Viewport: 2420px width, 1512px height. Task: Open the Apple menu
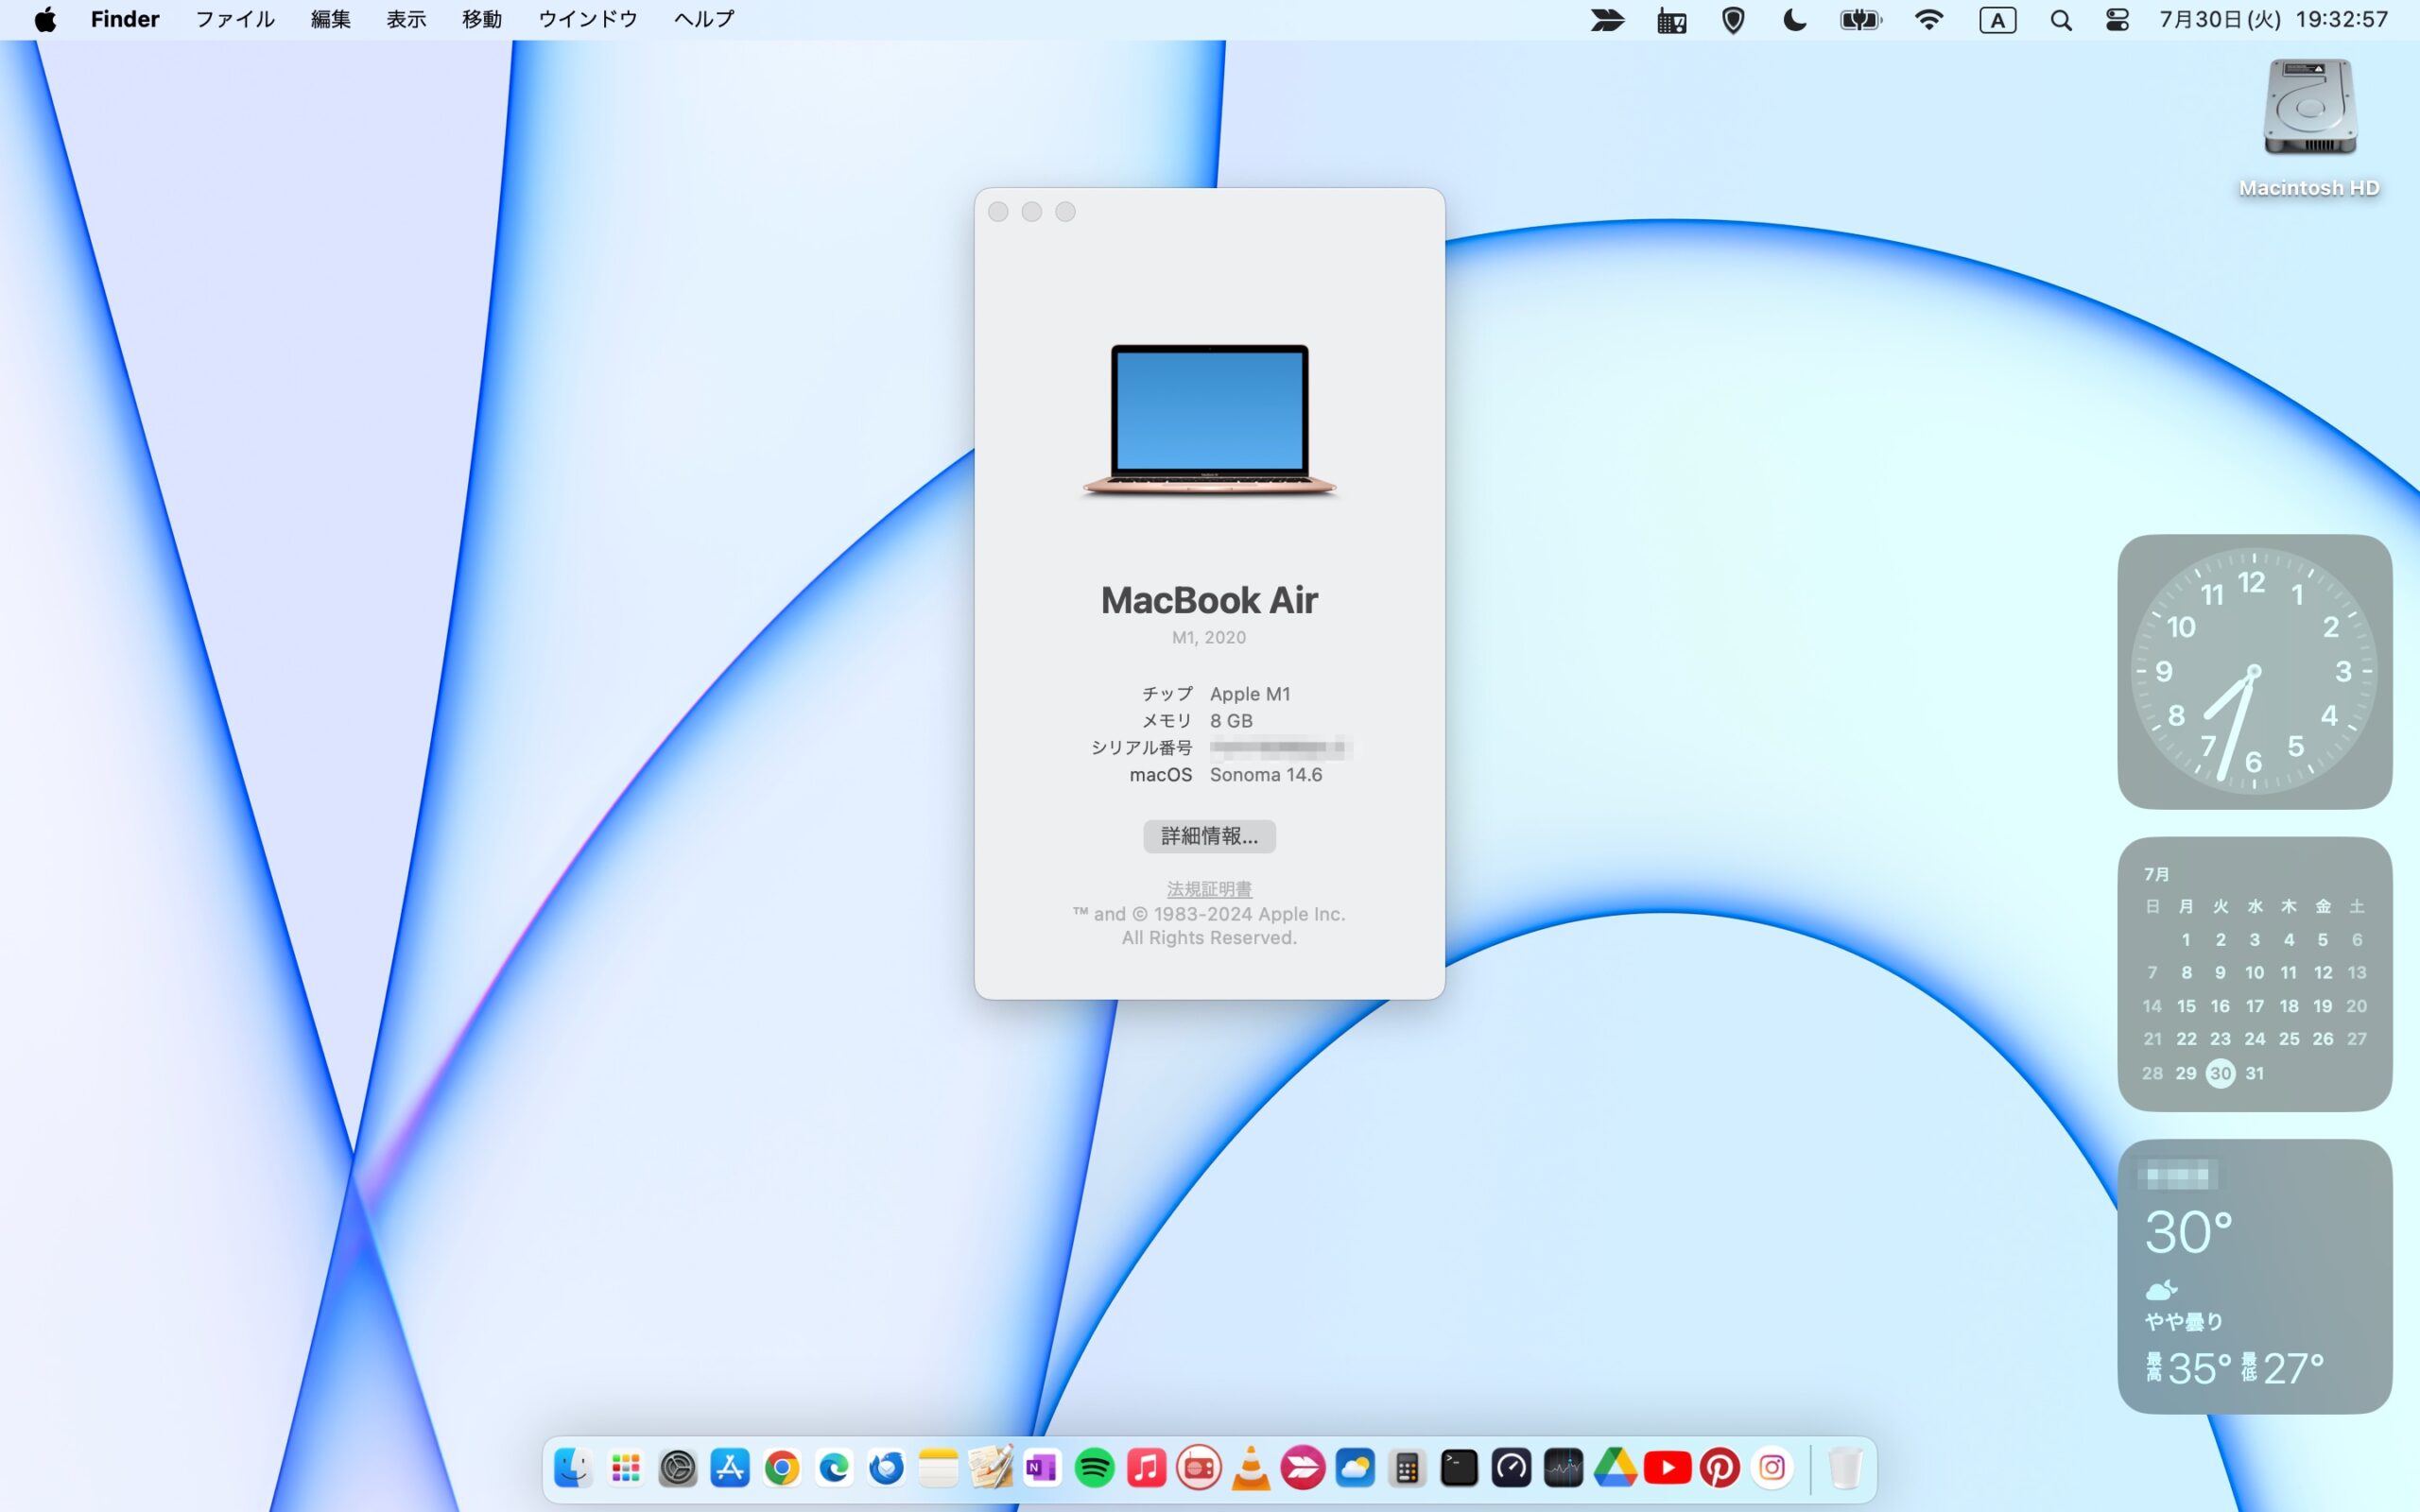click(46, 20)
